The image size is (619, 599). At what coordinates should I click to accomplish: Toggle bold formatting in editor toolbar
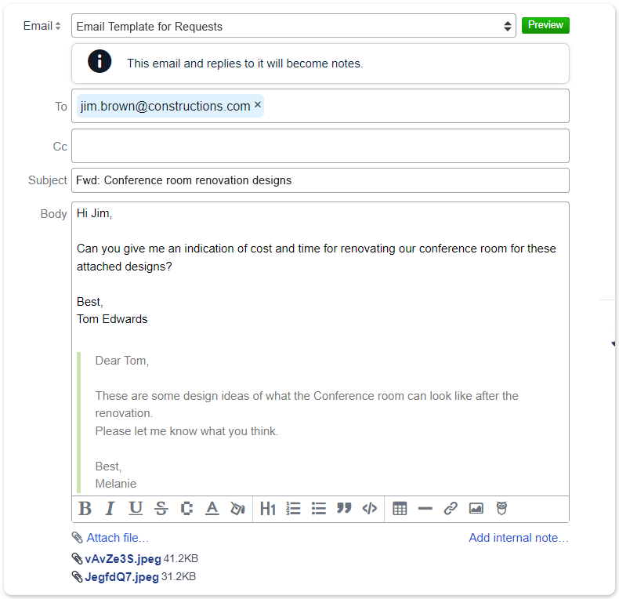pos(85,509)
